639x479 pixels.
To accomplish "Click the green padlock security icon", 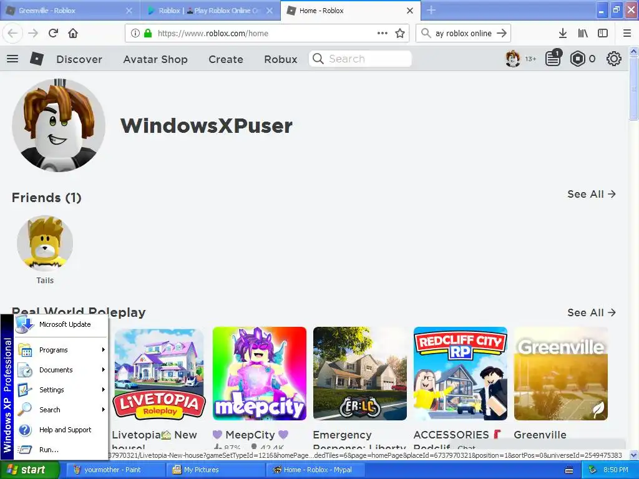I will (148, 33).
